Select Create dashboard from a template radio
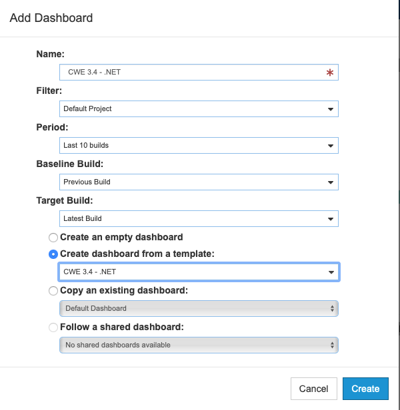Viewport: 400px width, 410px height. (x=53, y=254)
